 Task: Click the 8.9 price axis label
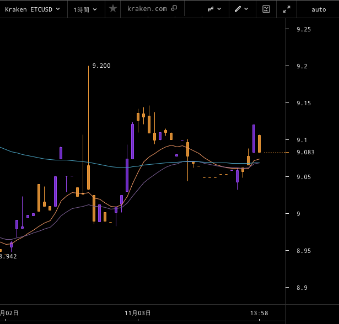(302, 288)
